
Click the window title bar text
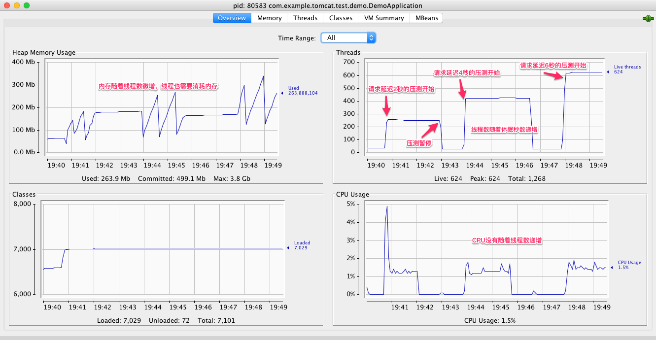click(328, 5)
